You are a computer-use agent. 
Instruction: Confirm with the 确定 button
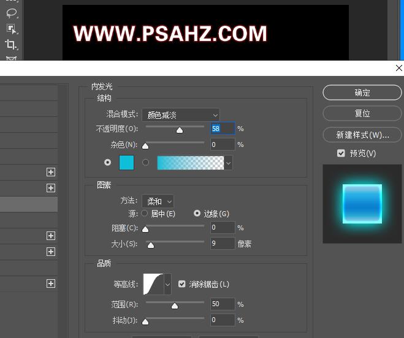pos(362,92)
